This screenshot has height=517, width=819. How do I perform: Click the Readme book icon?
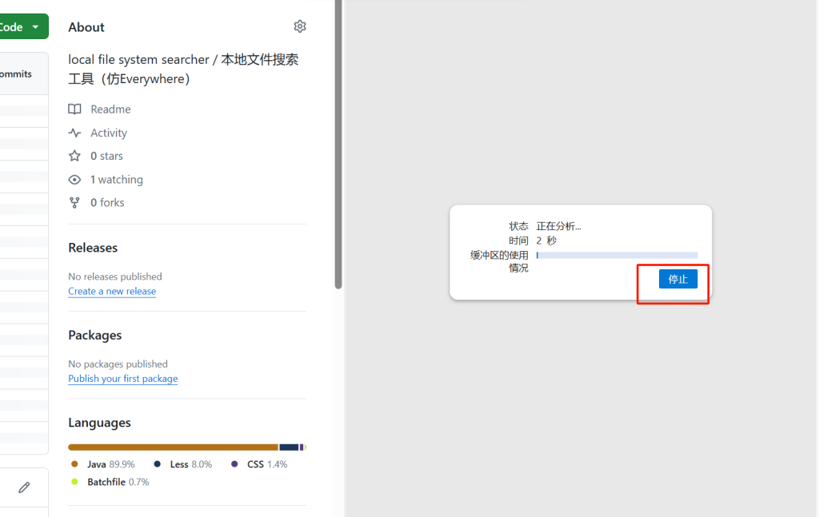click(x=74, y=109)
